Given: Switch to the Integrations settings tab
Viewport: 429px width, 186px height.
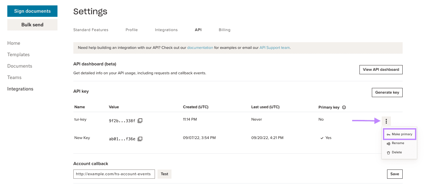Looking at the screenshot, I should [x=166, y=30].
